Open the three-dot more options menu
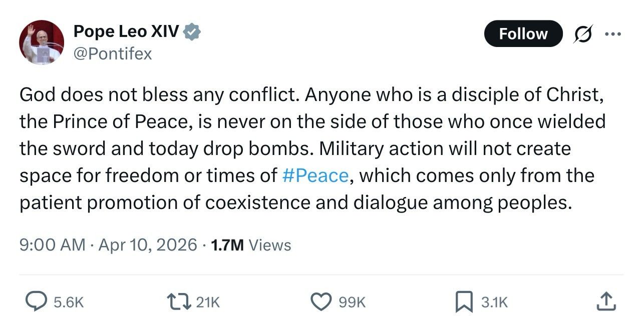Viewport: 643px width, 316px height. pyautogui.click(x=612, y=34)
